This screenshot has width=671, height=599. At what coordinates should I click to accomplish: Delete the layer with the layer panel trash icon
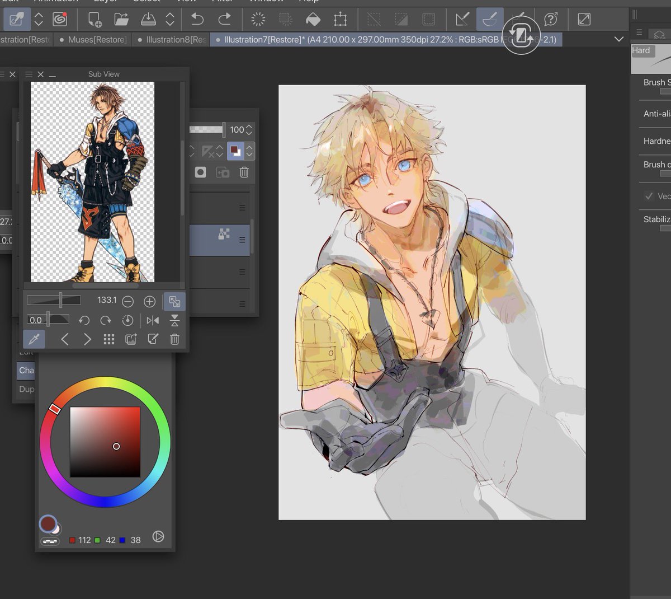coord(244,172)
